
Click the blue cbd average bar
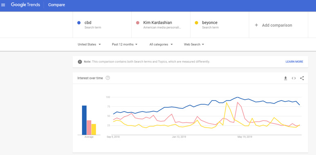point(84,120)
